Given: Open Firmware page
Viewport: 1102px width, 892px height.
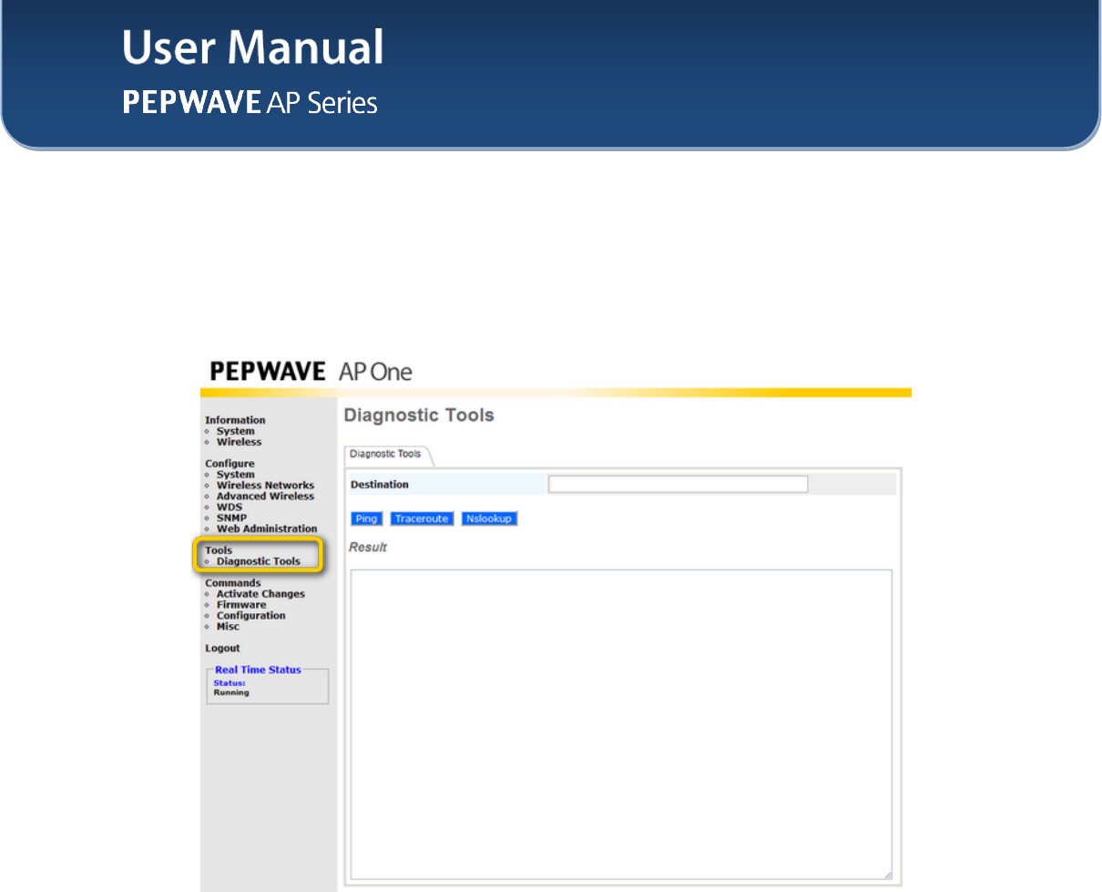Looking at the screenshot, I should coord(241,605).
